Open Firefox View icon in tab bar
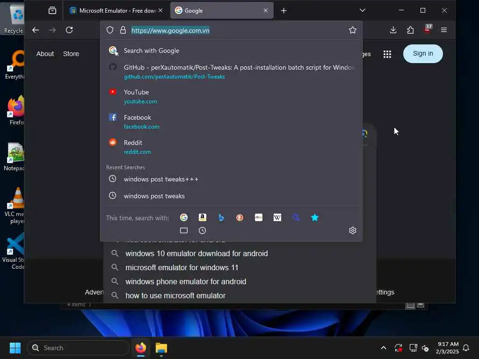Viewport: 479px width, 359px height. click(x=52, y=11)
